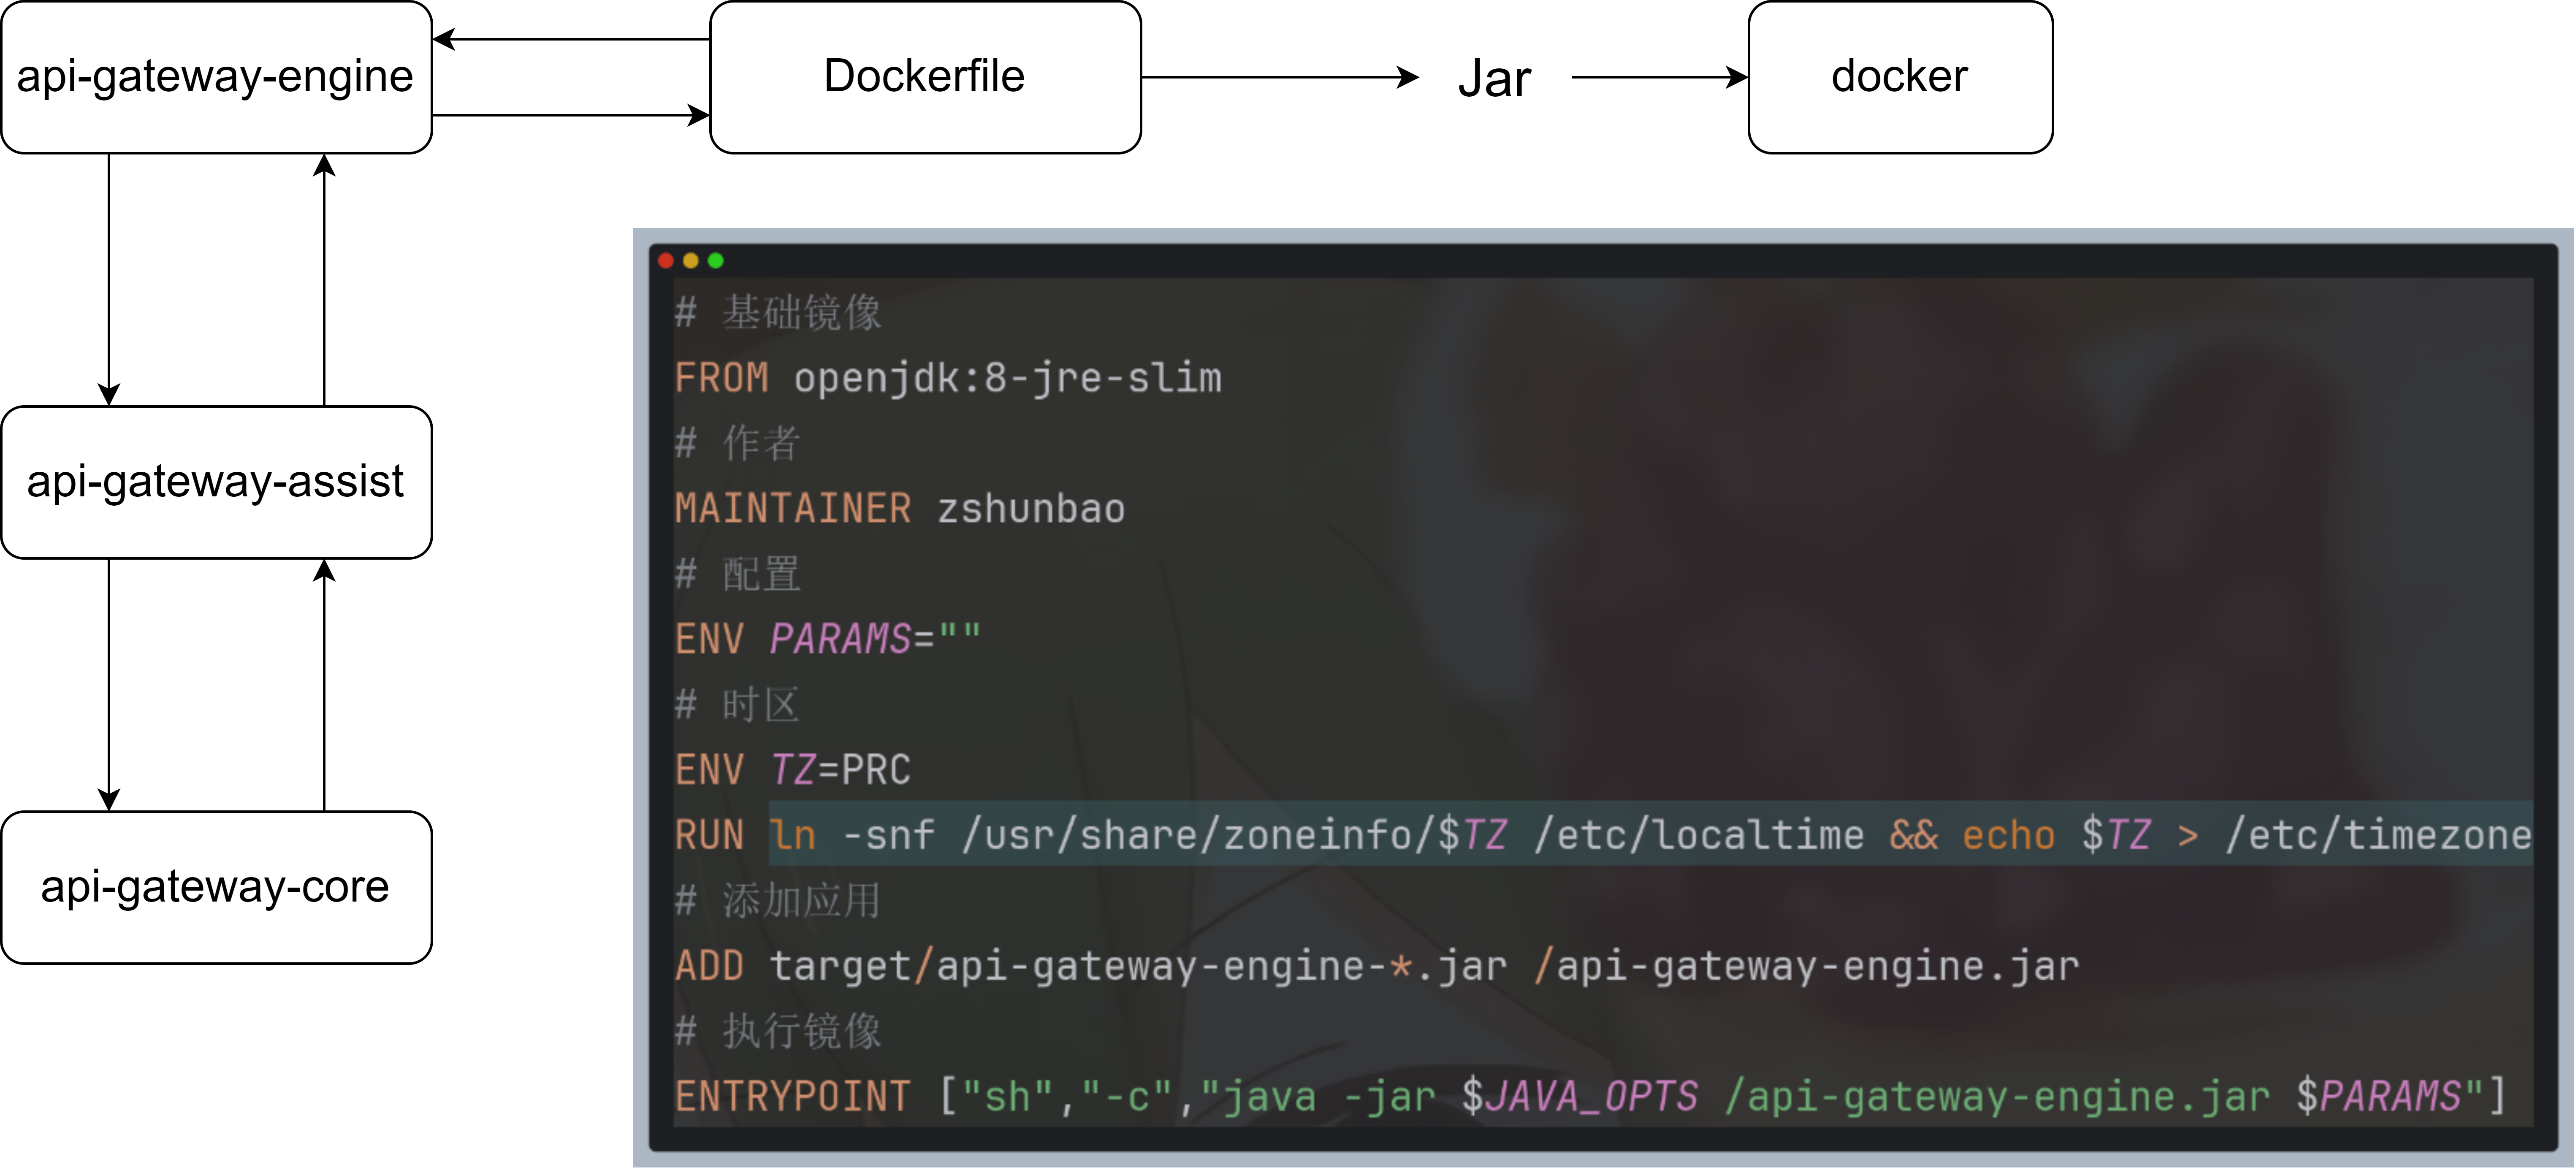This screenshot has width=2576, height=1170.
Task: Select the Dockerfile box
Action: (925, 77)
